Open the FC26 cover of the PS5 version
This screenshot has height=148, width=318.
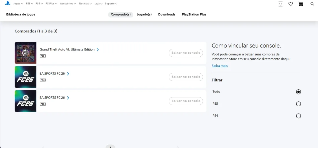tap(26, 101)
